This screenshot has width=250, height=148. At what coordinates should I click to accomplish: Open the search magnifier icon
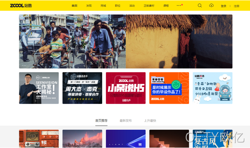[x=200, y=6]
